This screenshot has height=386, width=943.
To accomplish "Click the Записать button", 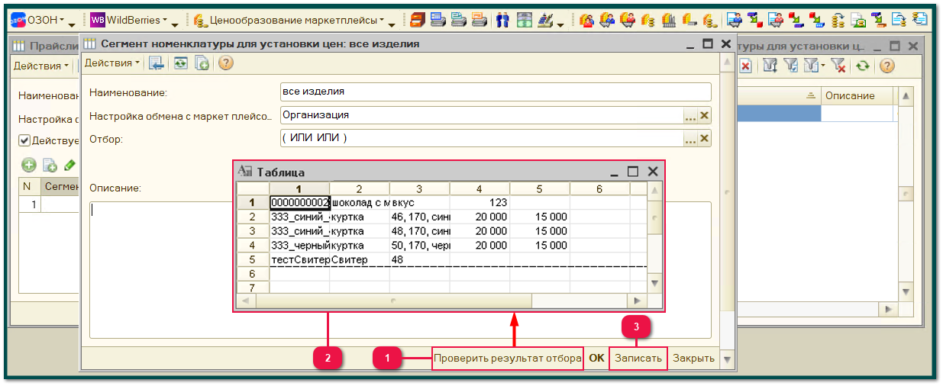I will (x=638, y=358).
